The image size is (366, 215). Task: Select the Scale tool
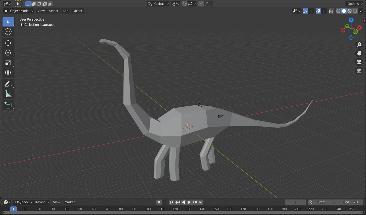[x=8, y=63]
